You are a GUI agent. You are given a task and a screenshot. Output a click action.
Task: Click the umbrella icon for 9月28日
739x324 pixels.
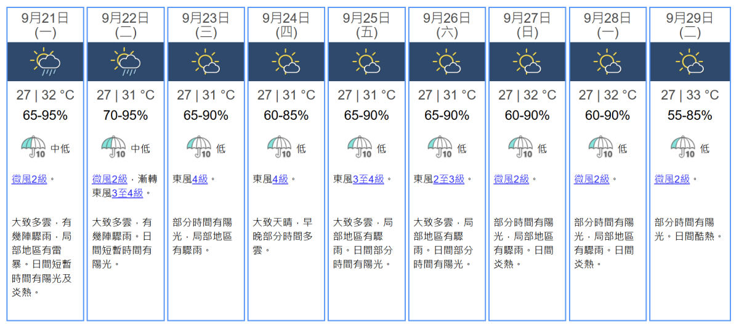[x=600, y=148]
